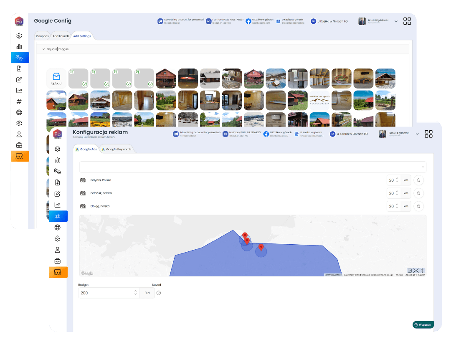Select highlighted double-gear icon in Google Config sidebar
451x342 pixels.
point(20,58)
